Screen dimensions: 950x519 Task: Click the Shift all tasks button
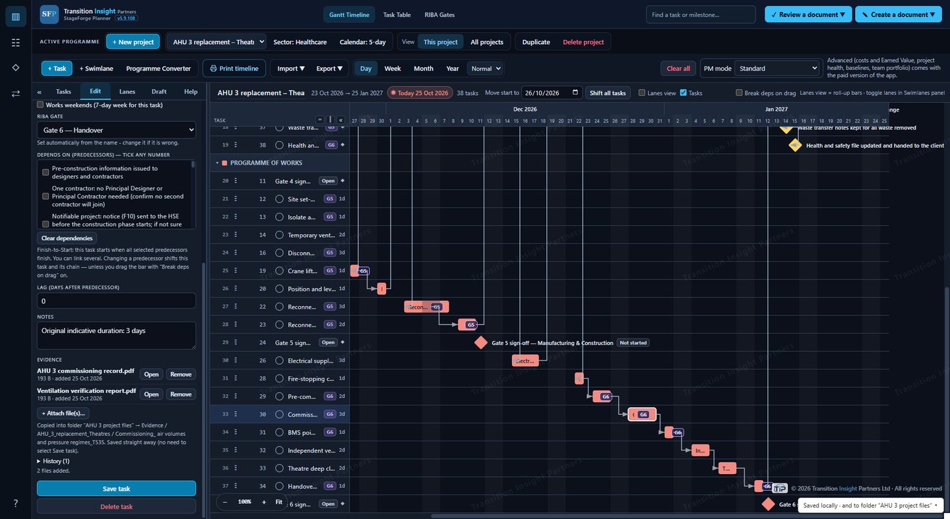point(608,93)
